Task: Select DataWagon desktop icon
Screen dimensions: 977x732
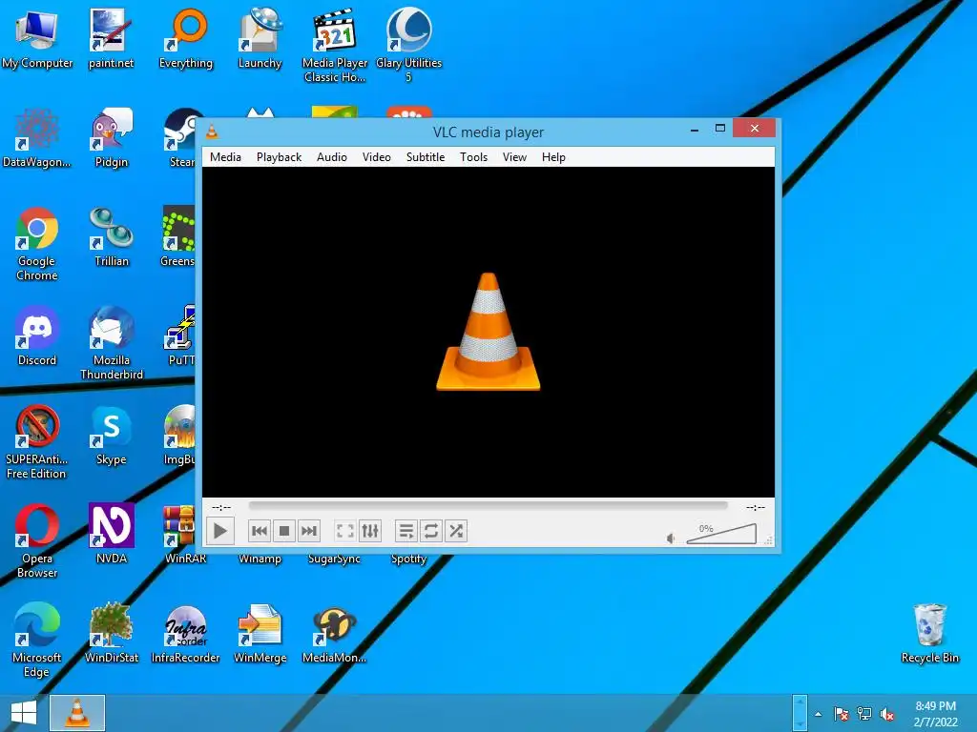Action: [x=37, y=138]
